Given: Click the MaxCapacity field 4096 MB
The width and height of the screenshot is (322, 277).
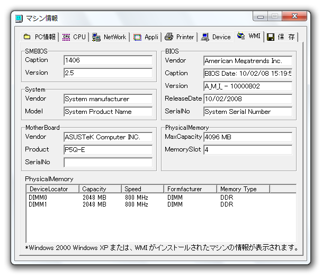Looking at the screenshot, I should click(248, 137).
